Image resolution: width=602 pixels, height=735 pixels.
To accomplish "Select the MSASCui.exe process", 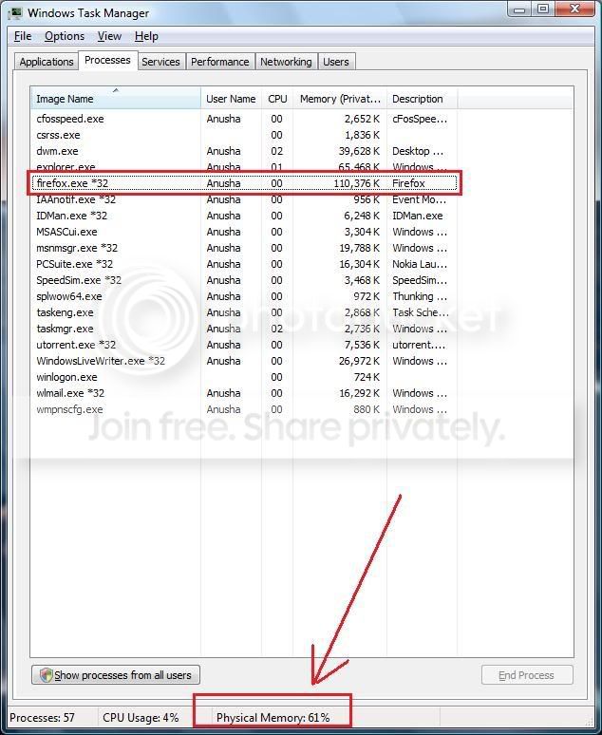I will (x=244, y=232).
